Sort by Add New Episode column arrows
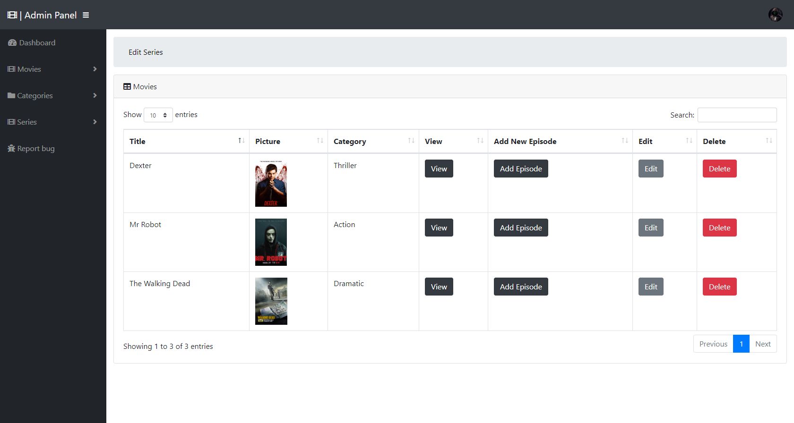794x423 pixels. coord(624,141)
